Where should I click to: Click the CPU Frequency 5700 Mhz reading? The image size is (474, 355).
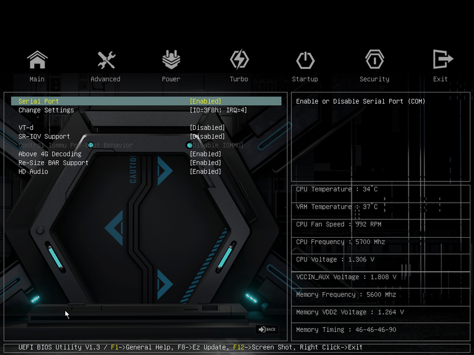click(x=341, y=241)
